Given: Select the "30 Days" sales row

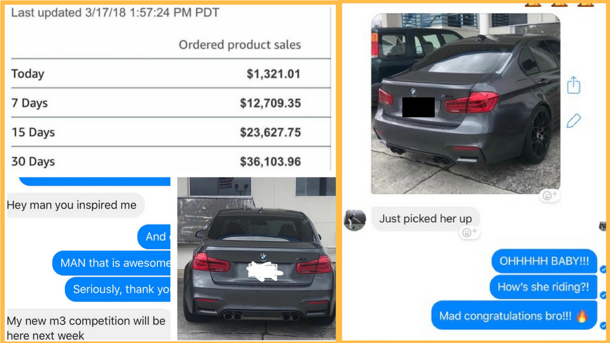Looking at the screenshot, I should click(171, 161).
